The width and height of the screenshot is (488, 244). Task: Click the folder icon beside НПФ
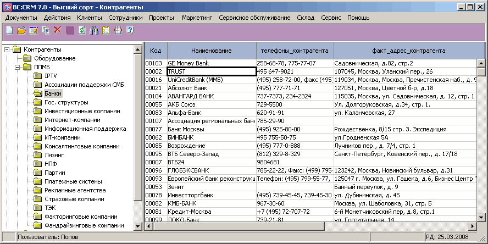click(38, 164)
